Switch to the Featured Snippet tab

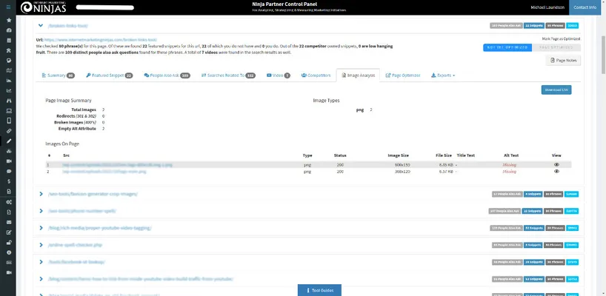tap(109, 75)
